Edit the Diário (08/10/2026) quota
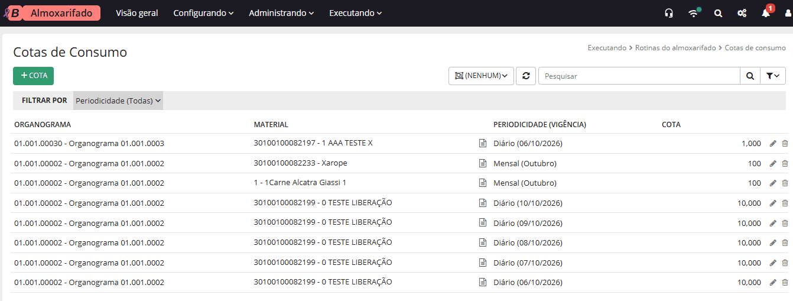Viewport: 793px width, 301px height. pos(773,243)
